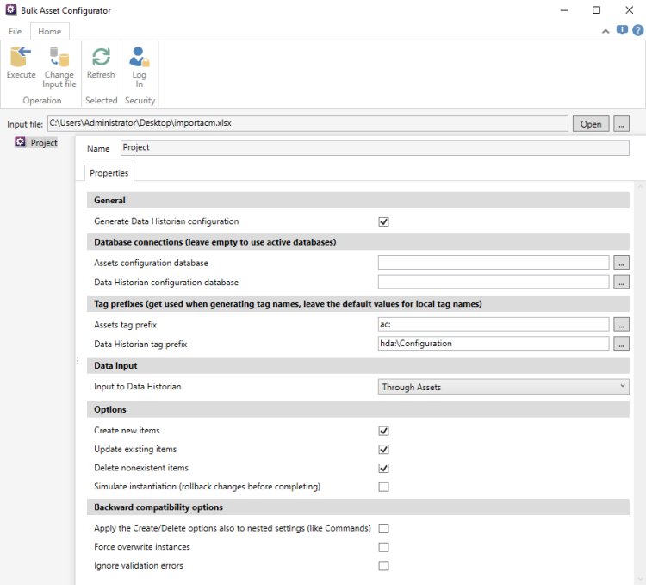Toggle the Create new items checkbox

pos(384,431)
